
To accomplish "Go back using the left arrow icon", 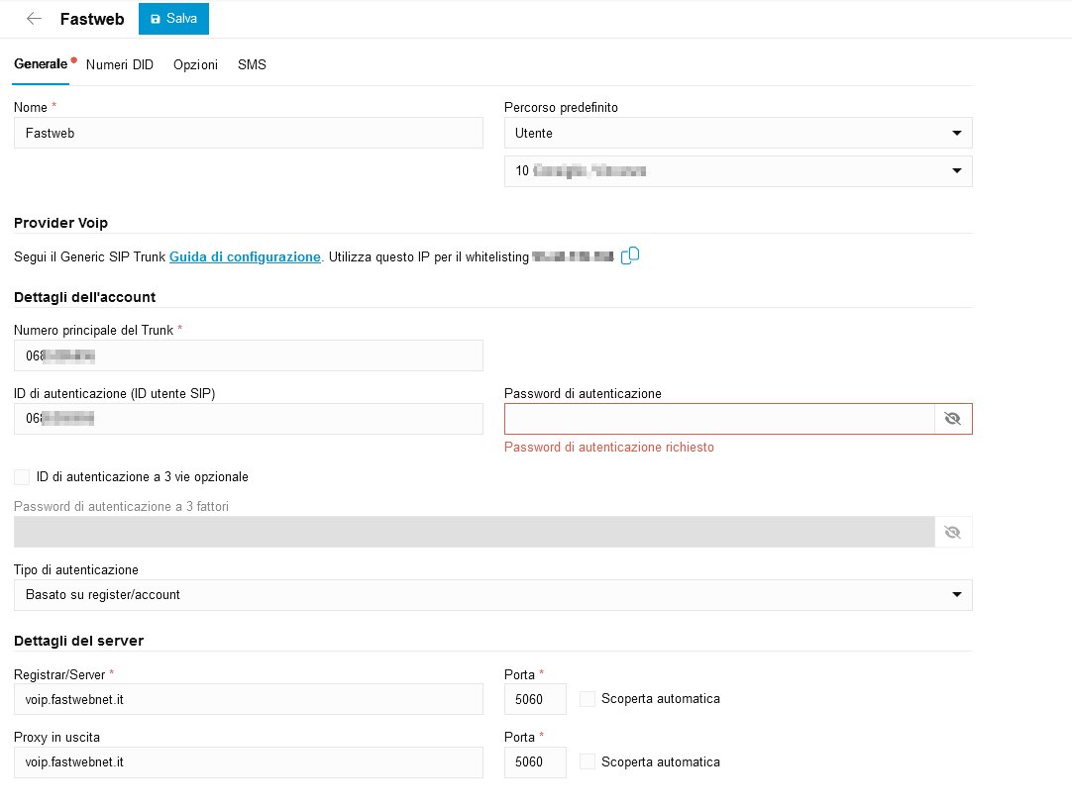I will (34, 19).
